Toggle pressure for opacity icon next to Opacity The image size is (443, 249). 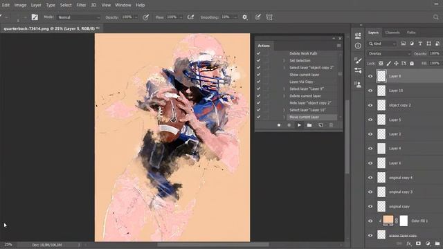(x=145, y=17)
